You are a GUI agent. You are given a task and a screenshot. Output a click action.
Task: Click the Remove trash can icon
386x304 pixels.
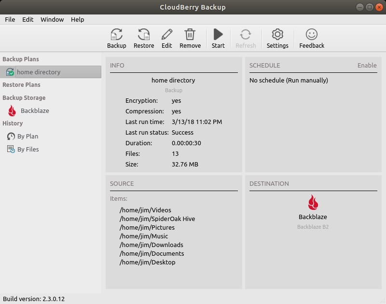tap(190, 35)
